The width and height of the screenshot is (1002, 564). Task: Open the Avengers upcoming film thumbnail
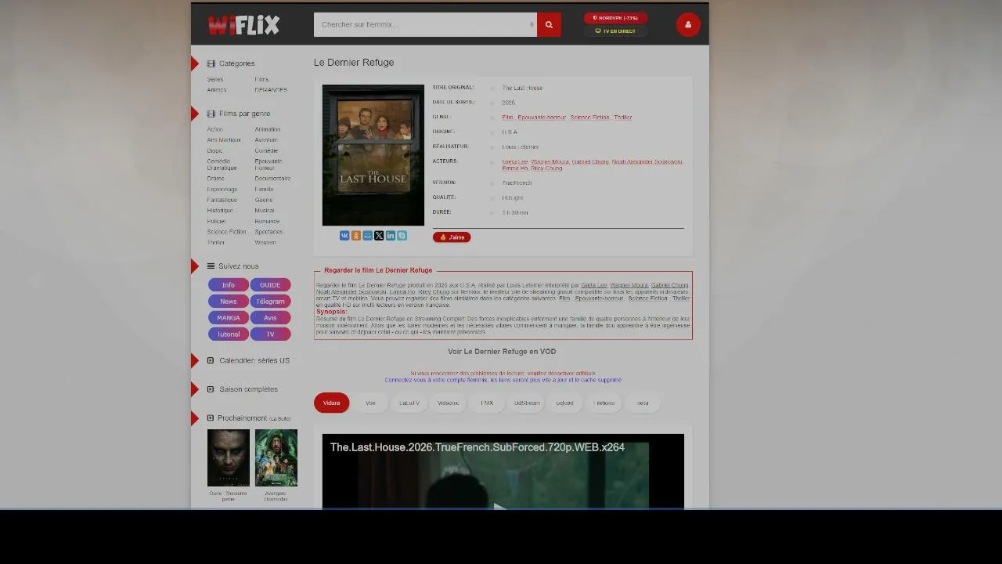click(x=276, y=457)
